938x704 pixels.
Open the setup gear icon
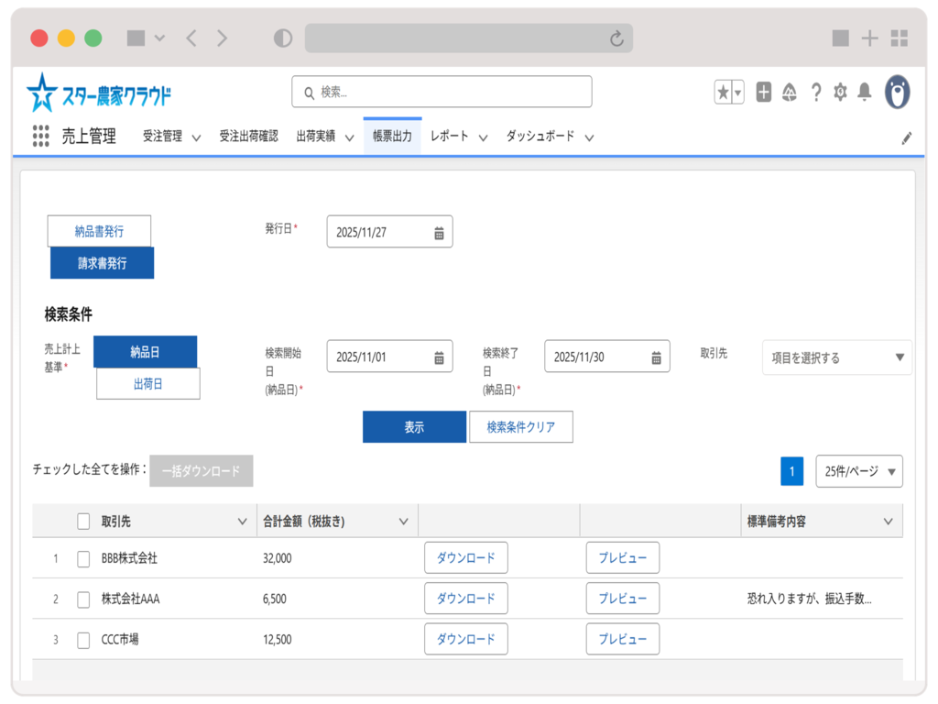(840, 92)
